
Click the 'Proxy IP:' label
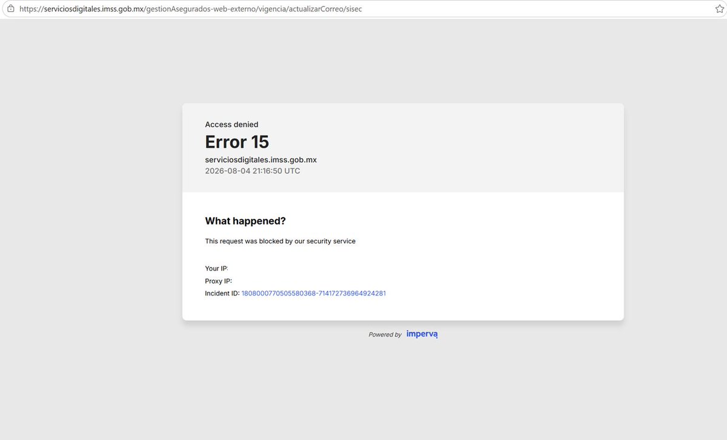(219, 281)
